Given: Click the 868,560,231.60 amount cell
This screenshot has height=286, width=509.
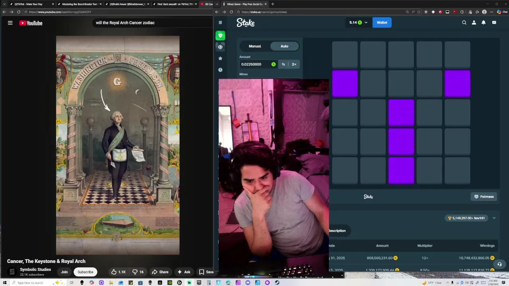Looking at the screenshot, I should coord(382,258).
